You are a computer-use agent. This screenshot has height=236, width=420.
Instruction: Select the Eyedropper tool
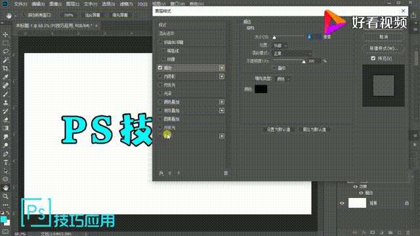[5, 77]
